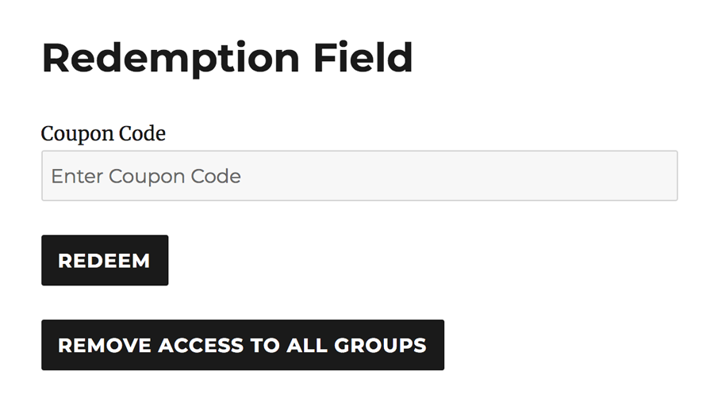Place cursor in the Enter Coupon Code placeholder
Screen dimensions: 714x410
click(x=146, y=176)
